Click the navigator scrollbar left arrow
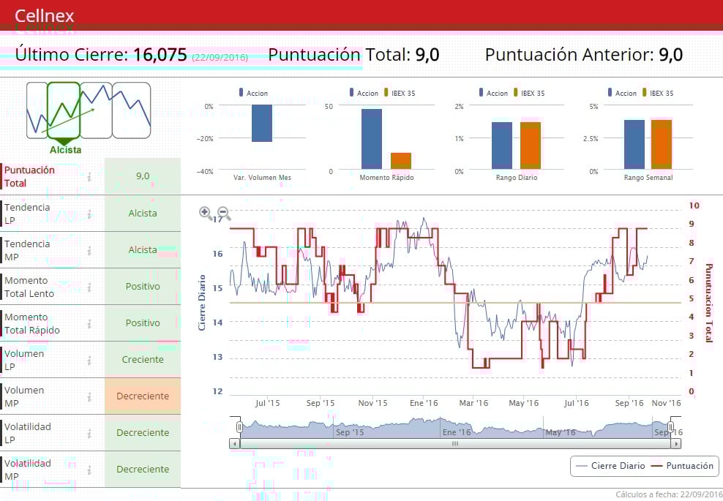The width and height of the screenshot is (723, 501). click(x=235, y=443)
